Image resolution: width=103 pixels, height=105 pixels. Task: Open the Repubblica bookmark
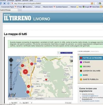pos(28,7)
